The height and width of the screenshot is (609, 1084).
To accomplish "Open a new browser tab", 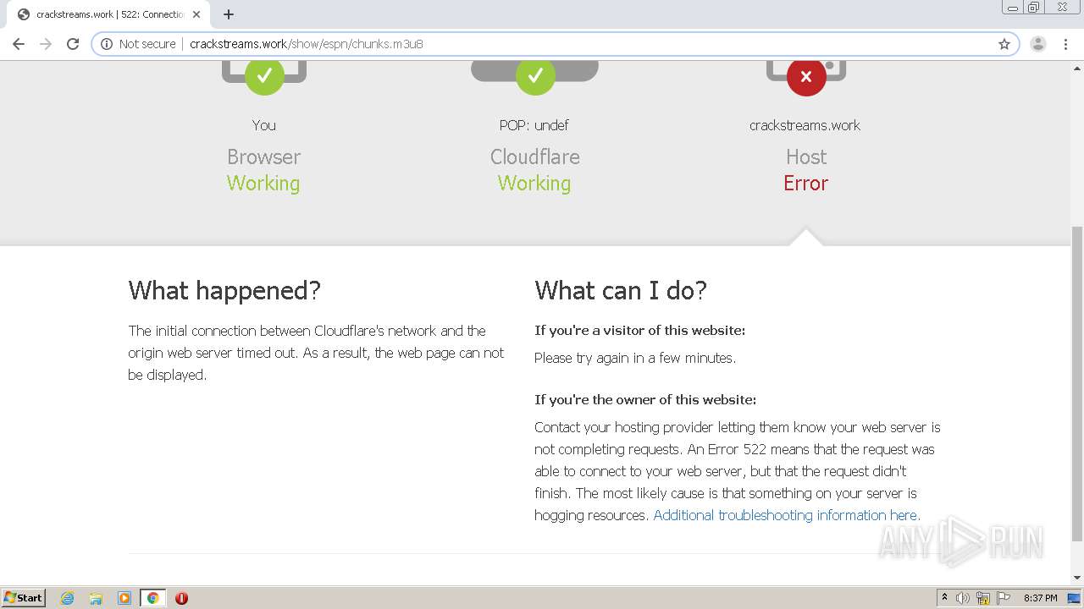I will (x=229, y=14).
